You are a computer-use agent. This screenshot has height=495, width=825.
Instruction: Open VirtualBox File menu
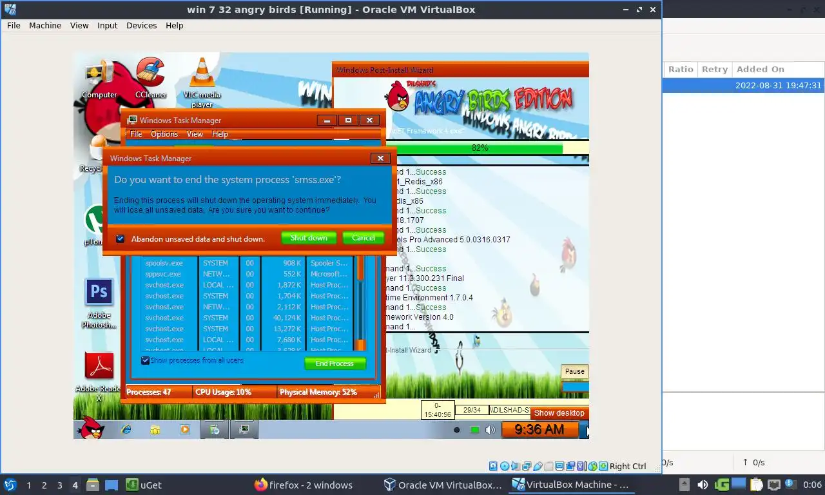click(14, 25)
